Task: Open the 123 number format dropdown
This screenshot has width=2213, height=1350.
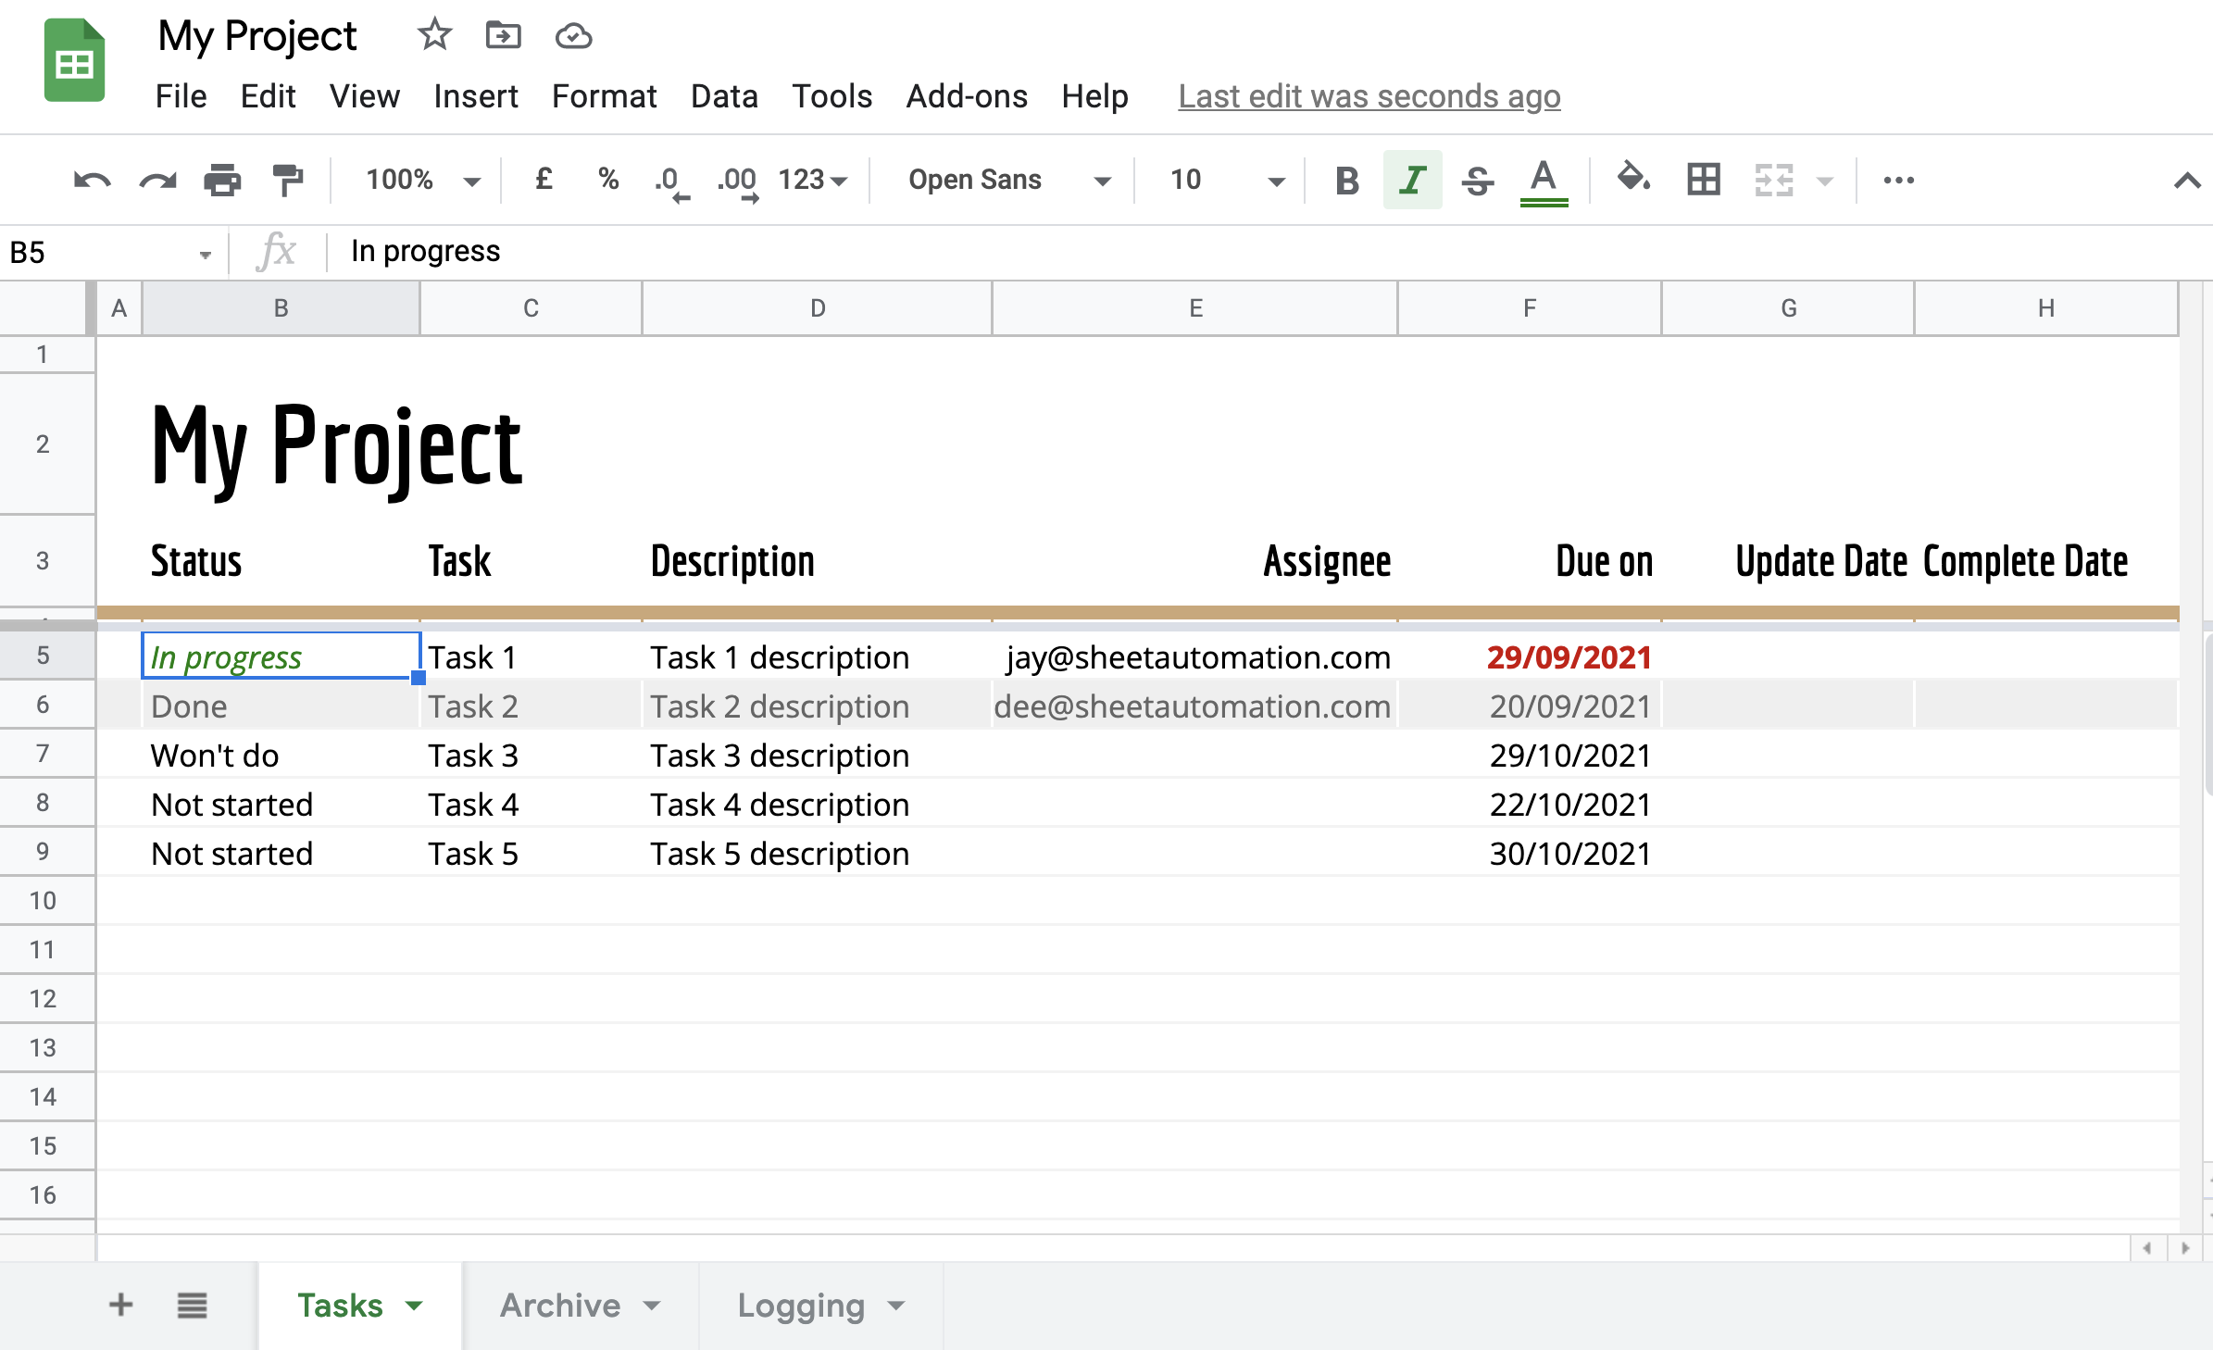Action: (813, 180)
